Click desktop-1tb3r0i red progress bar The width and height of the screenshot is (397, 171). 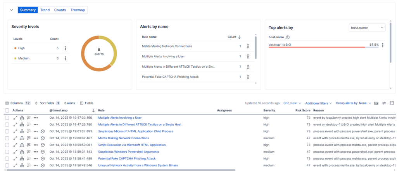[x=316, y=47]
